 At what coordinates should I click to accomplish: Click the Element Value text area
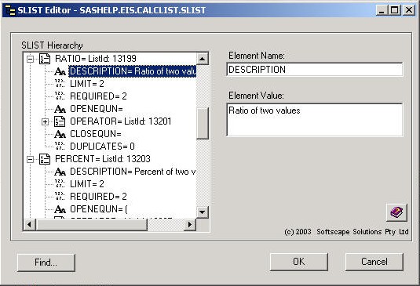point(315,120)
